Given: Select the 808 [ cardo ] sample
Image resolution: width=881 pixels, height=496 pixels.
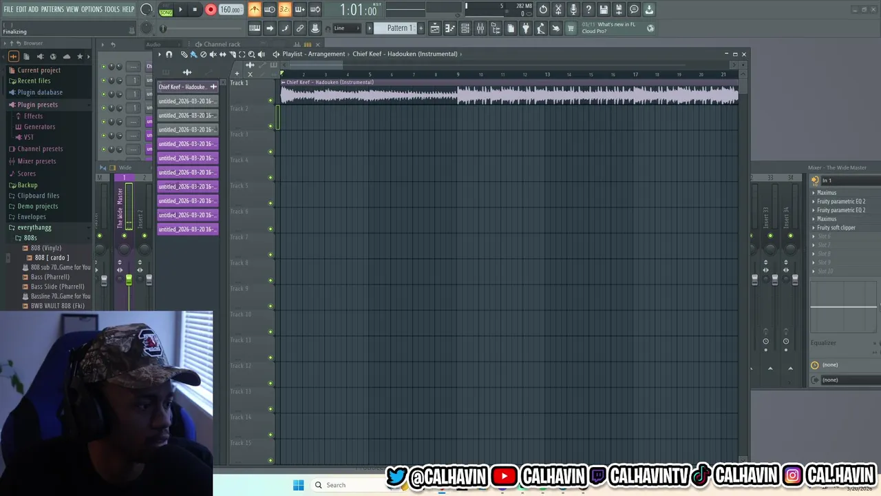Looking at the screenshot, I should pyautogui.click(x=52, y=258).
